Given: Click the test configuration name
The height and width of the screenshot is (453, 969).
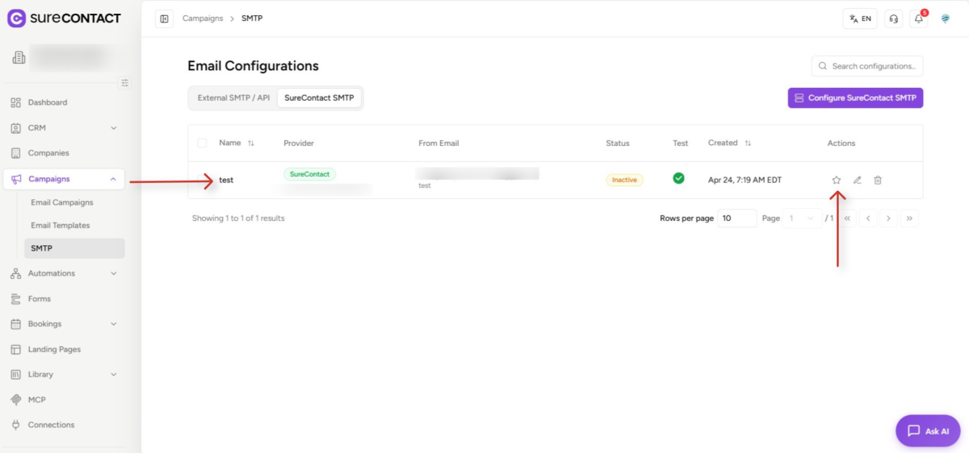Looking at the screenshot, I should click(226, 180).
